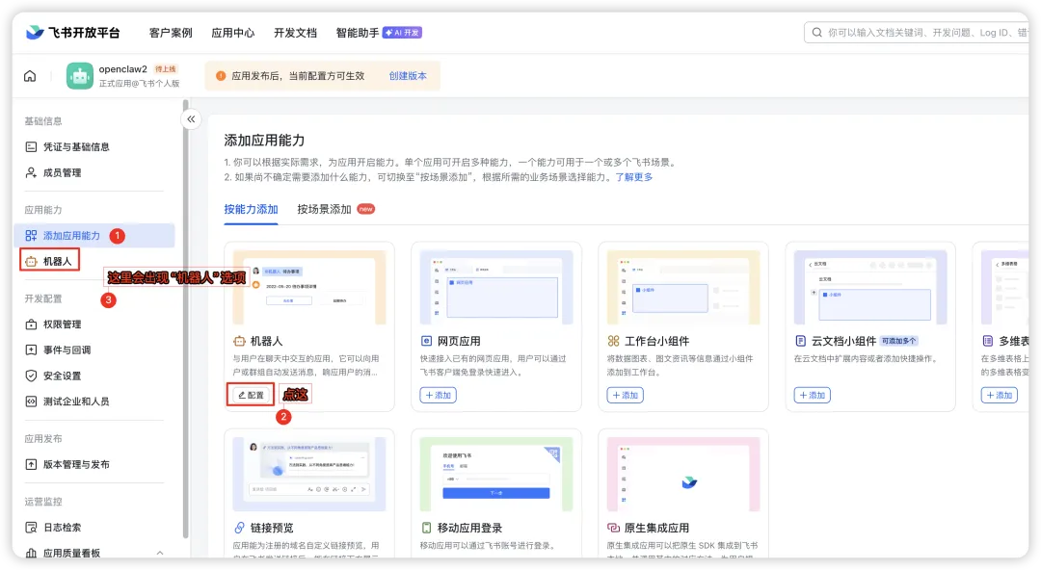
Task: Switch to the 按能力添加 tab
Action: 251,209
